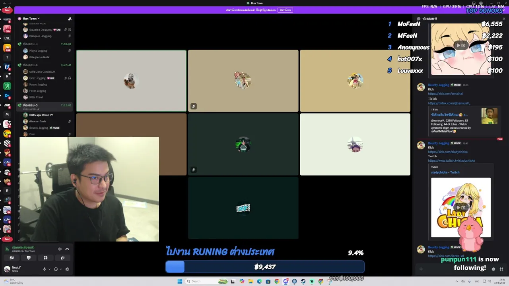Join voice channel ห้องสอบ-3
The width and height of the screenshot is (509, 286).
pos(45,44)
